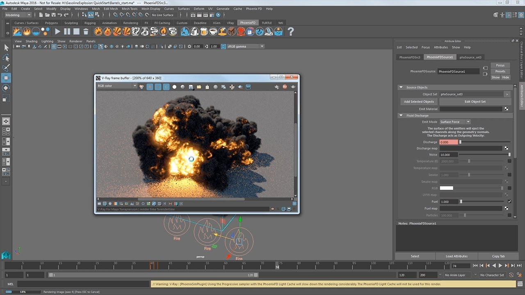The image size is (525, 295).
Task: Click the coffee cup preset shelf icon
Action: (213, 31)
